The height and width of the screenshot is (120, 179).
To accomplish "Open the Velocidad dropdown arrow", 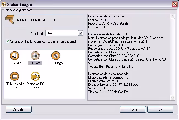I will [81, 33].
